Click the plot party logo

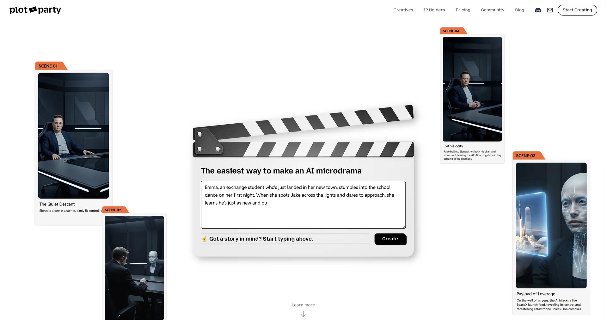[35, 10]
